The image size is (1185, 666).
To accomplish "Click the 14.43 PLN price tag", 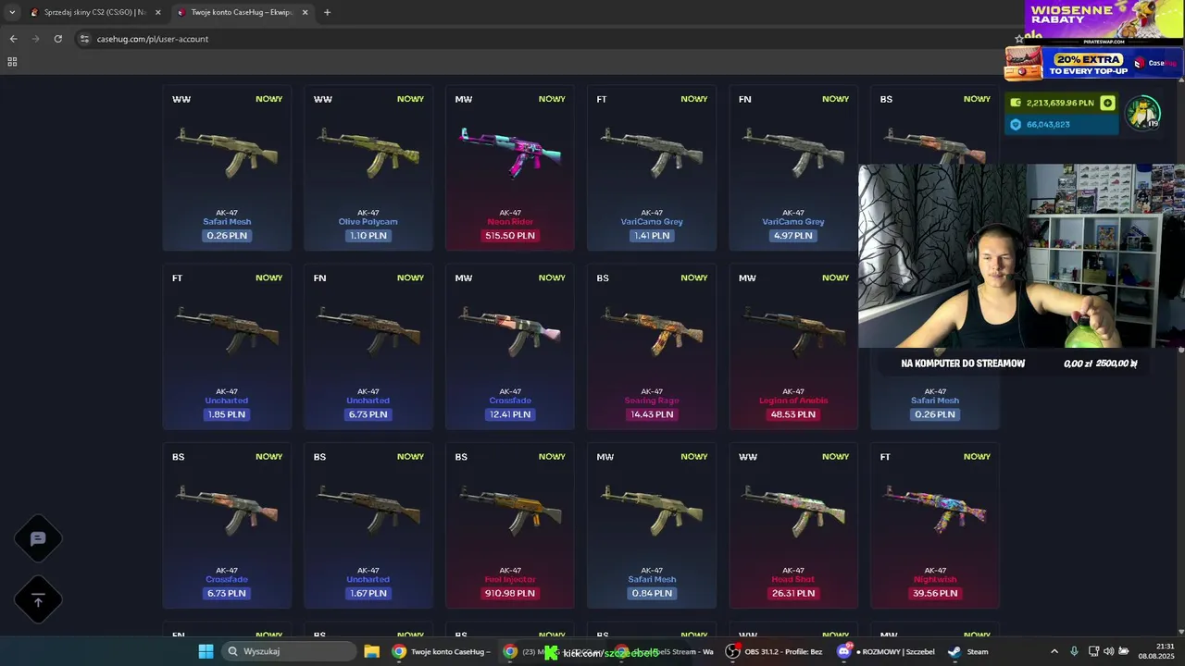I will pos(652,414).
